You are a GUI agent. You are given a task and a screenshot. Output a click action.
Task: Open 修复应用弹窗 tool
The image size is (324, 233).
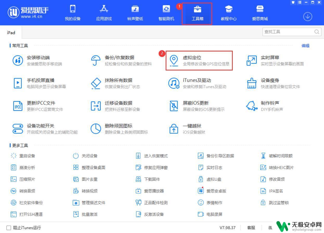[152, 167]
